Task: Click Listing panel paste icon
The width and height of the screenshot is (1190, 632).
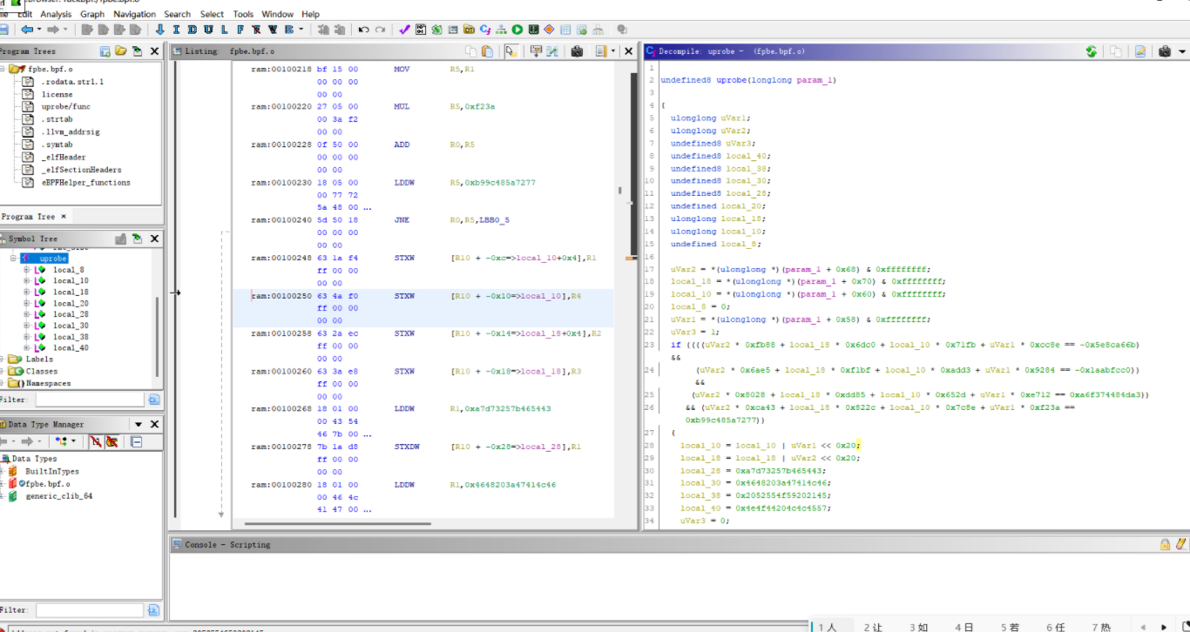Action: (487, 51)
